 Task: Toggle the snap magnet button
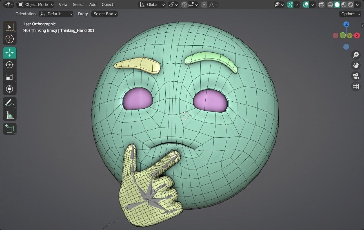coord(184,5)
